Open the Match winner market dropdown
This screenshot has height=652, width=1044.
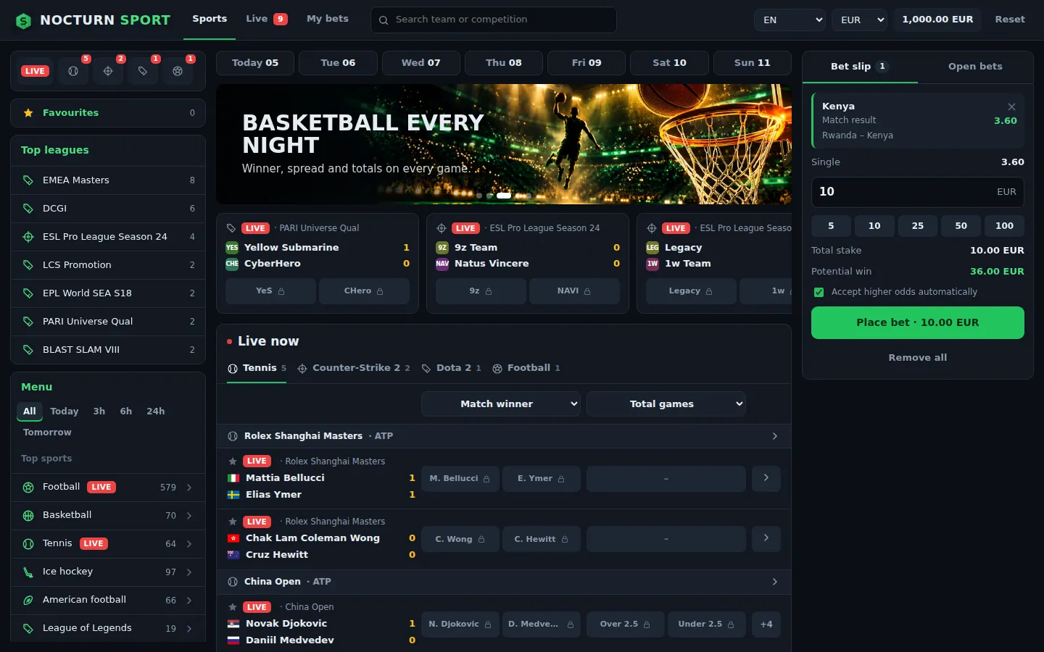501,404
